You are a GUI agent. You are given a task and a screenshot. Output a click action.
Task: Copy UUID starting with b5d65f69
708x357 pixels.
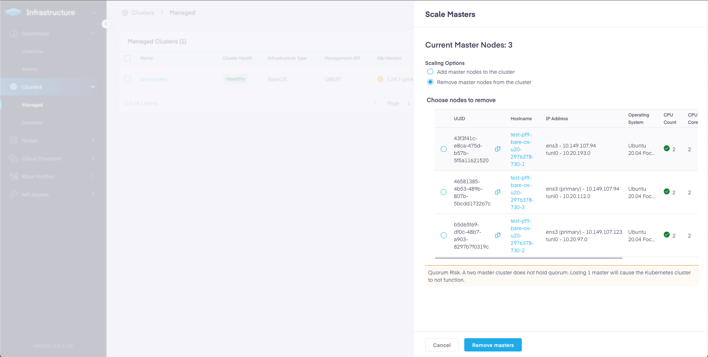497,235
